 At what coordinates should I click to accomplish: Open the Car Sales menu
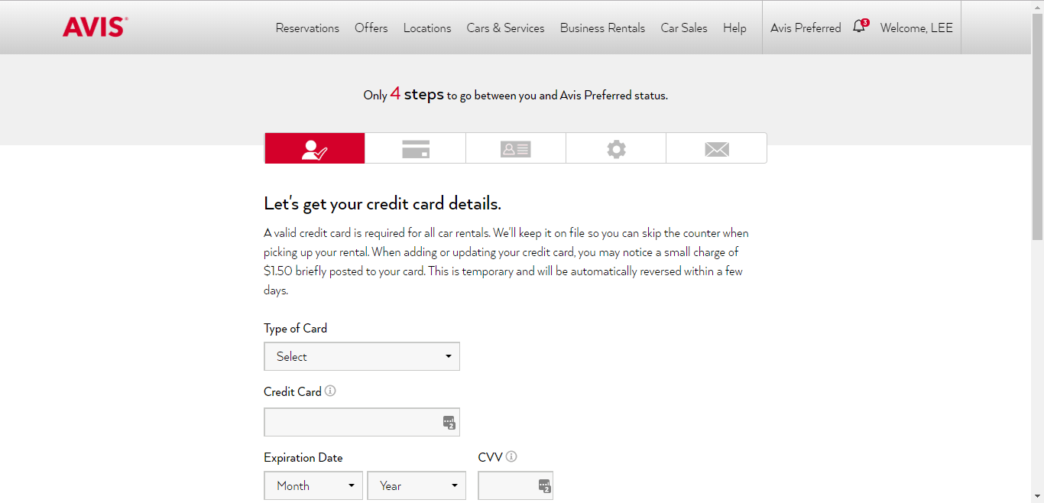tap(684, 28)
